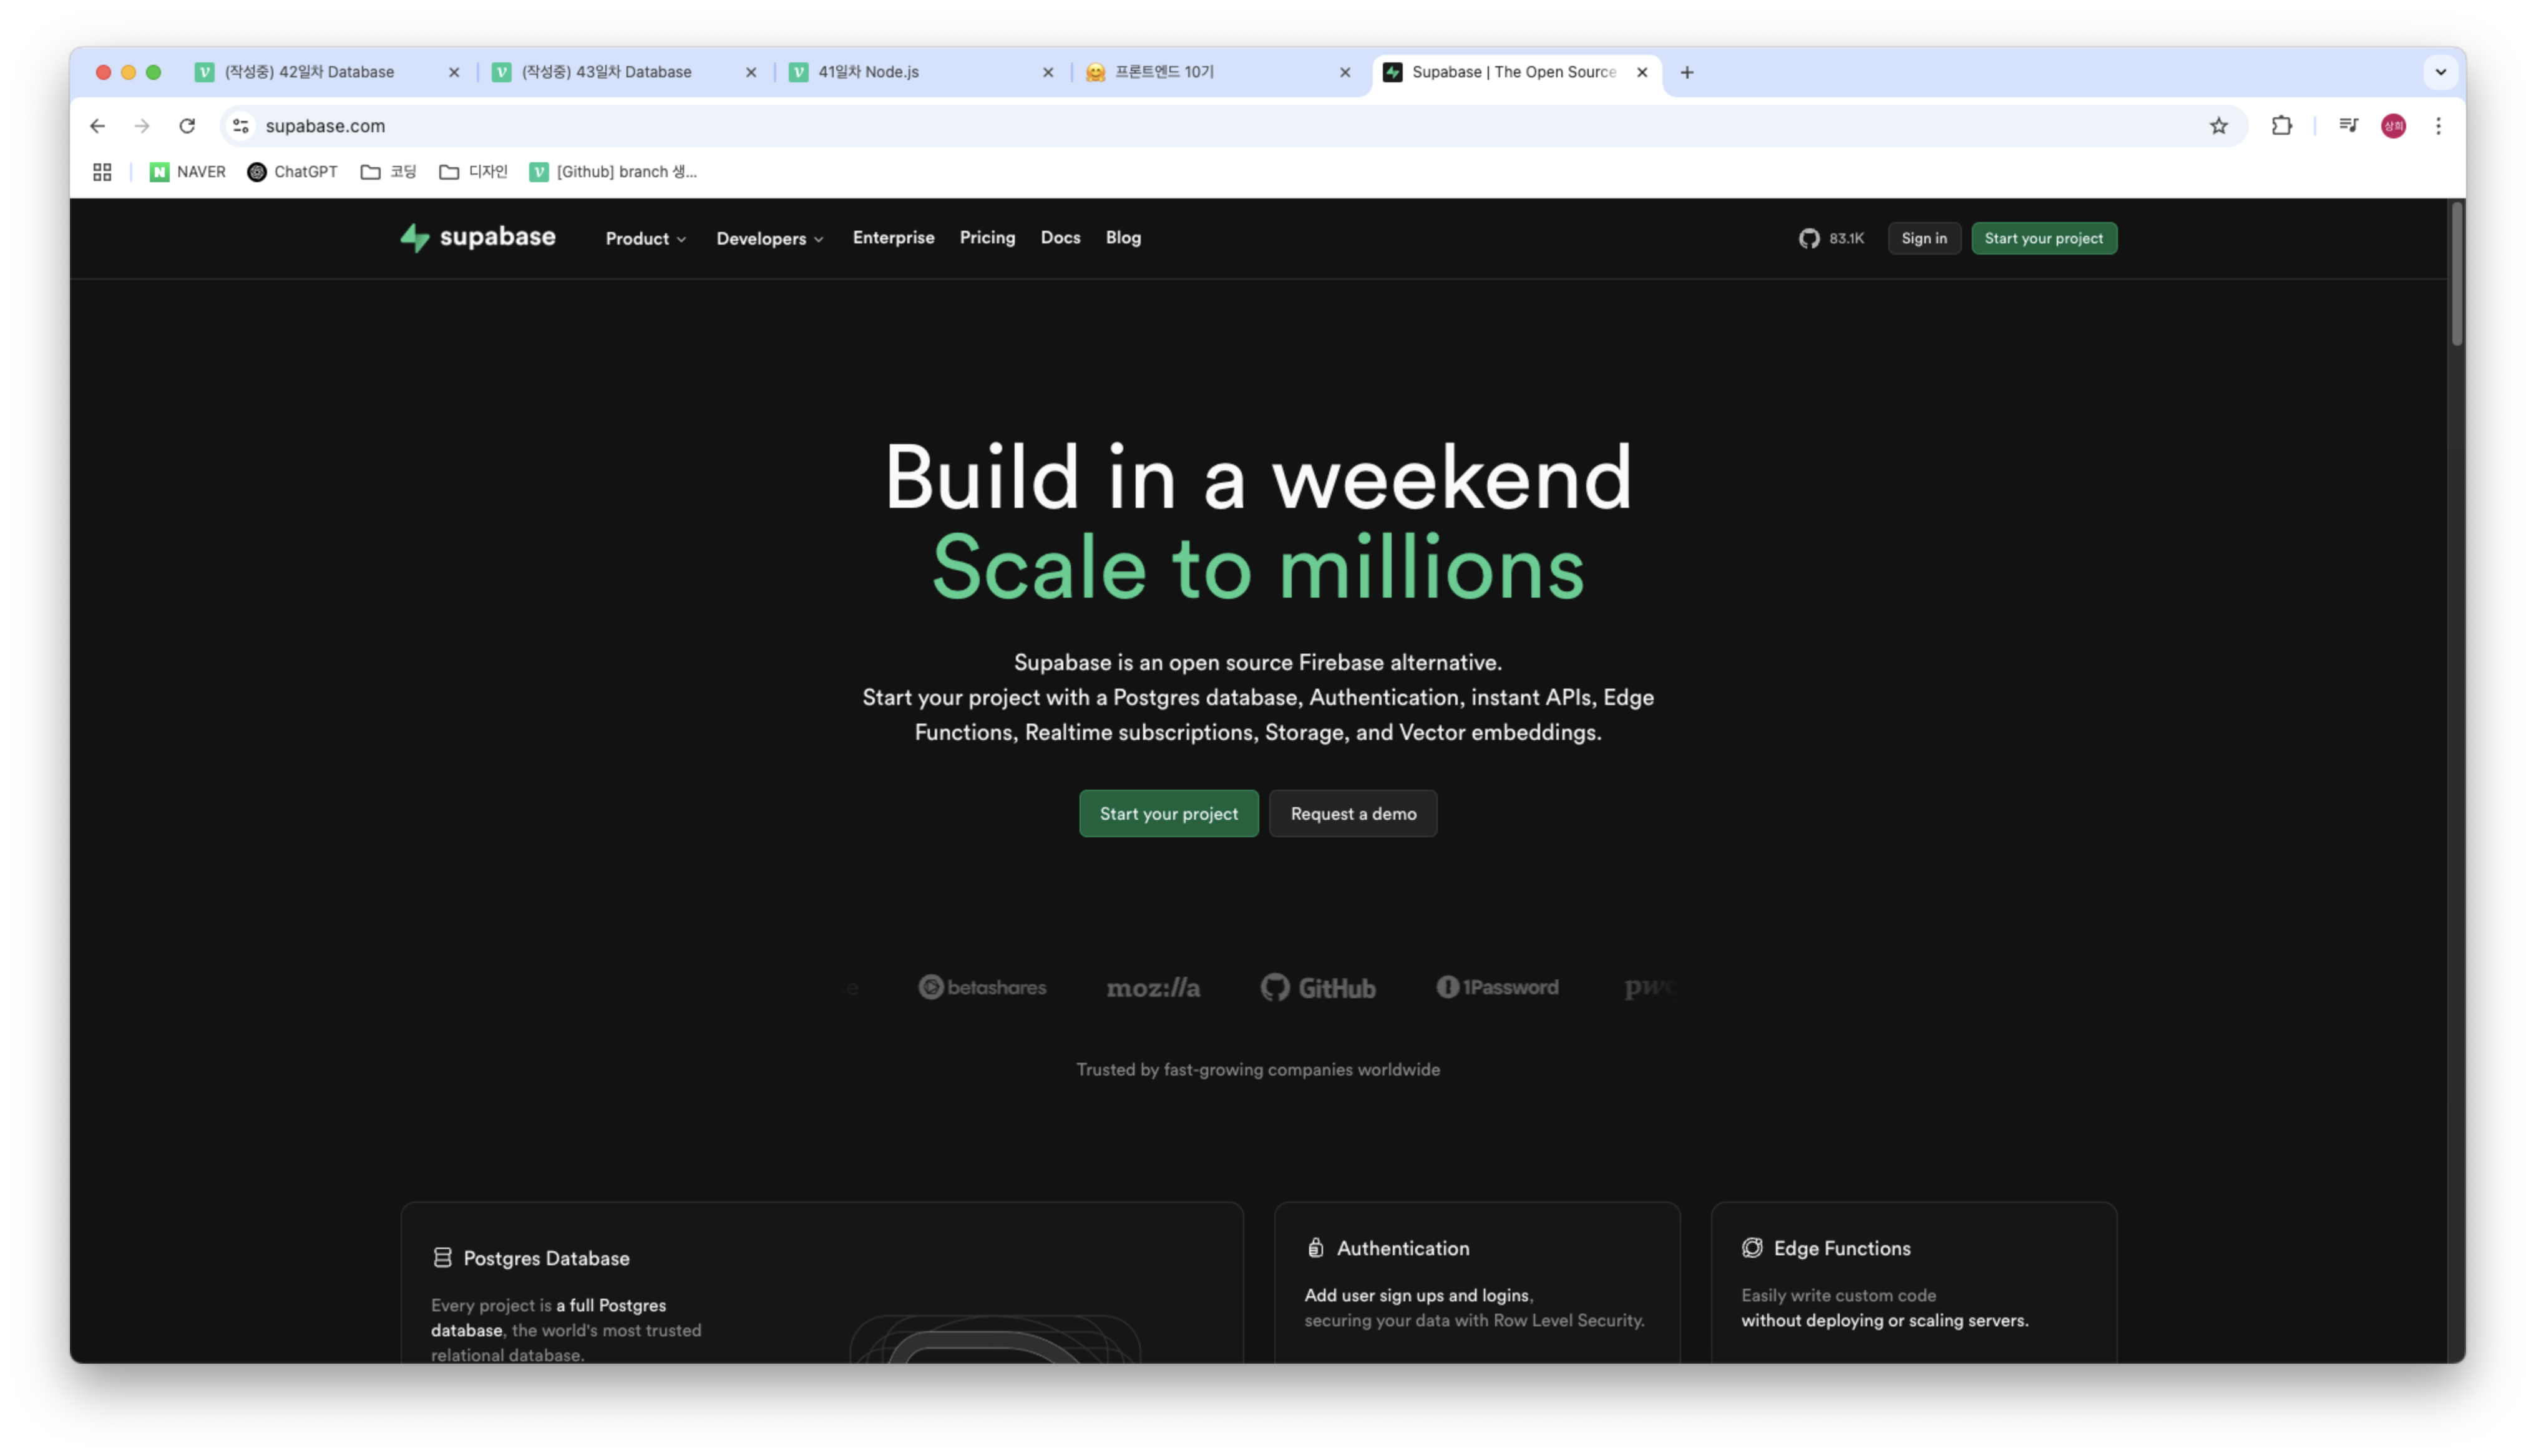
Task: Expand the Developers dropdown menu
Action: 770,238
